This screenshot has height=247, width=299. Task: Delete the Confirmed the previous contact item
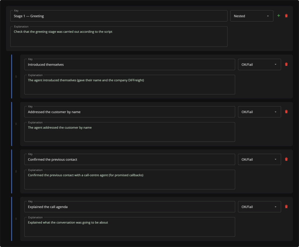[x=286, y=159]
